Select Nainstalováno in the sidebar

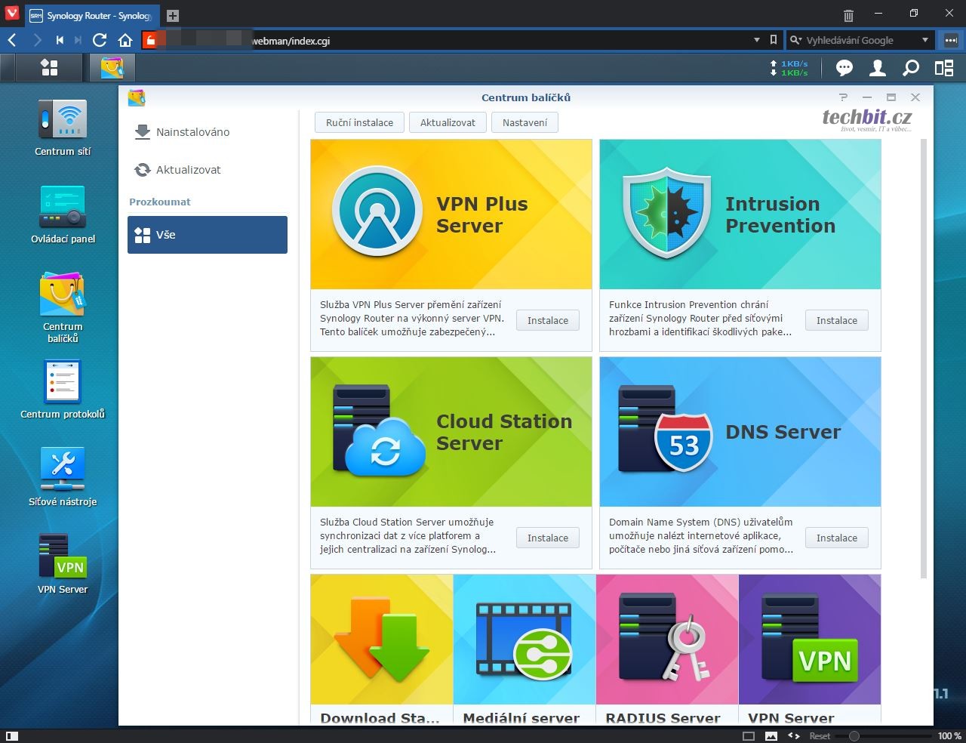192,132
